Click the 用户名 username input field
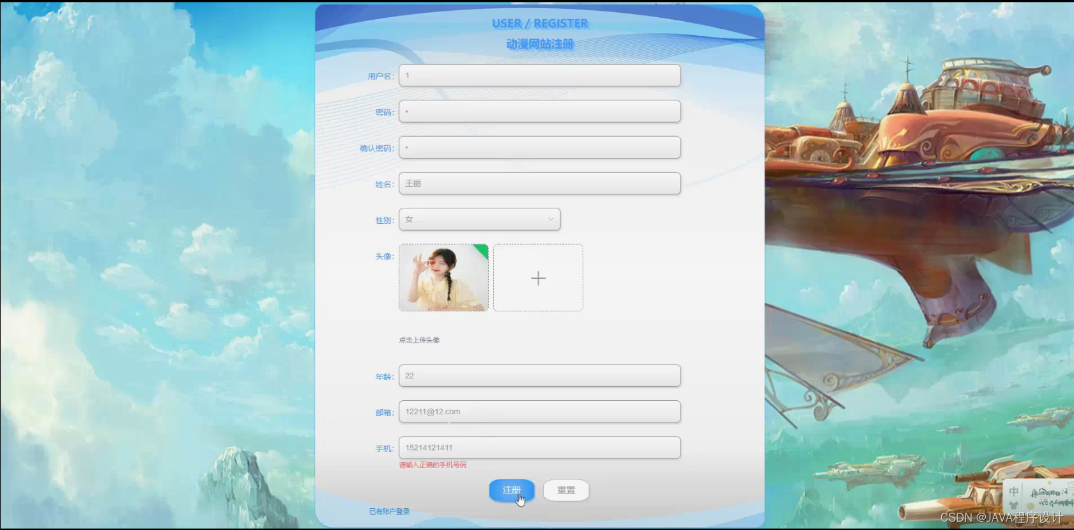The width and height of the screenshot is (1074, 530). [539, 75]
